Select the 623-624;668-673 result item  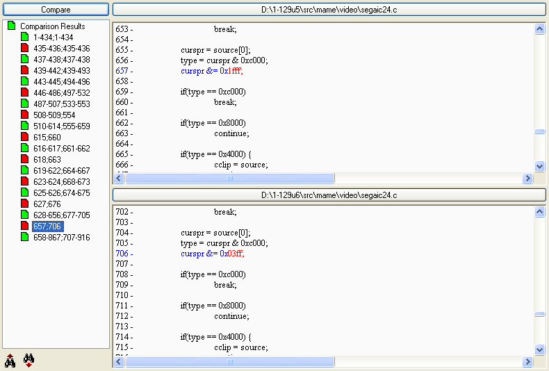pyautogui.click(x=61, y=182)
